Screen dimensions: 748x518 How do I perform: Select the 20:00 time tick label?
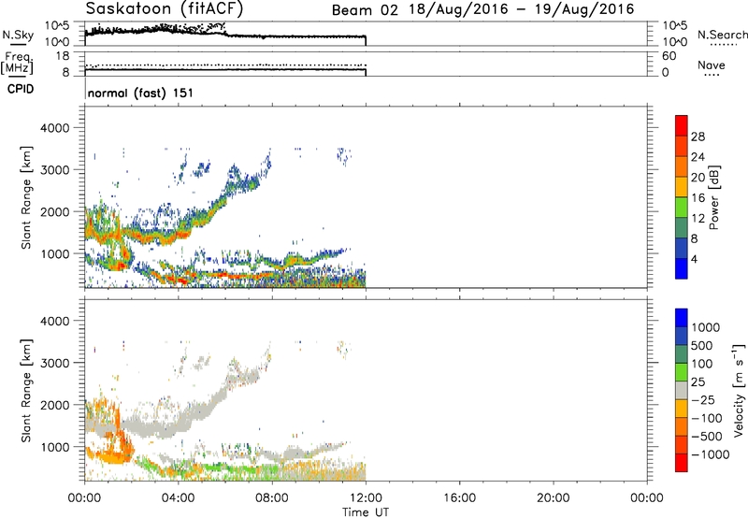click(x=554, y=498)
